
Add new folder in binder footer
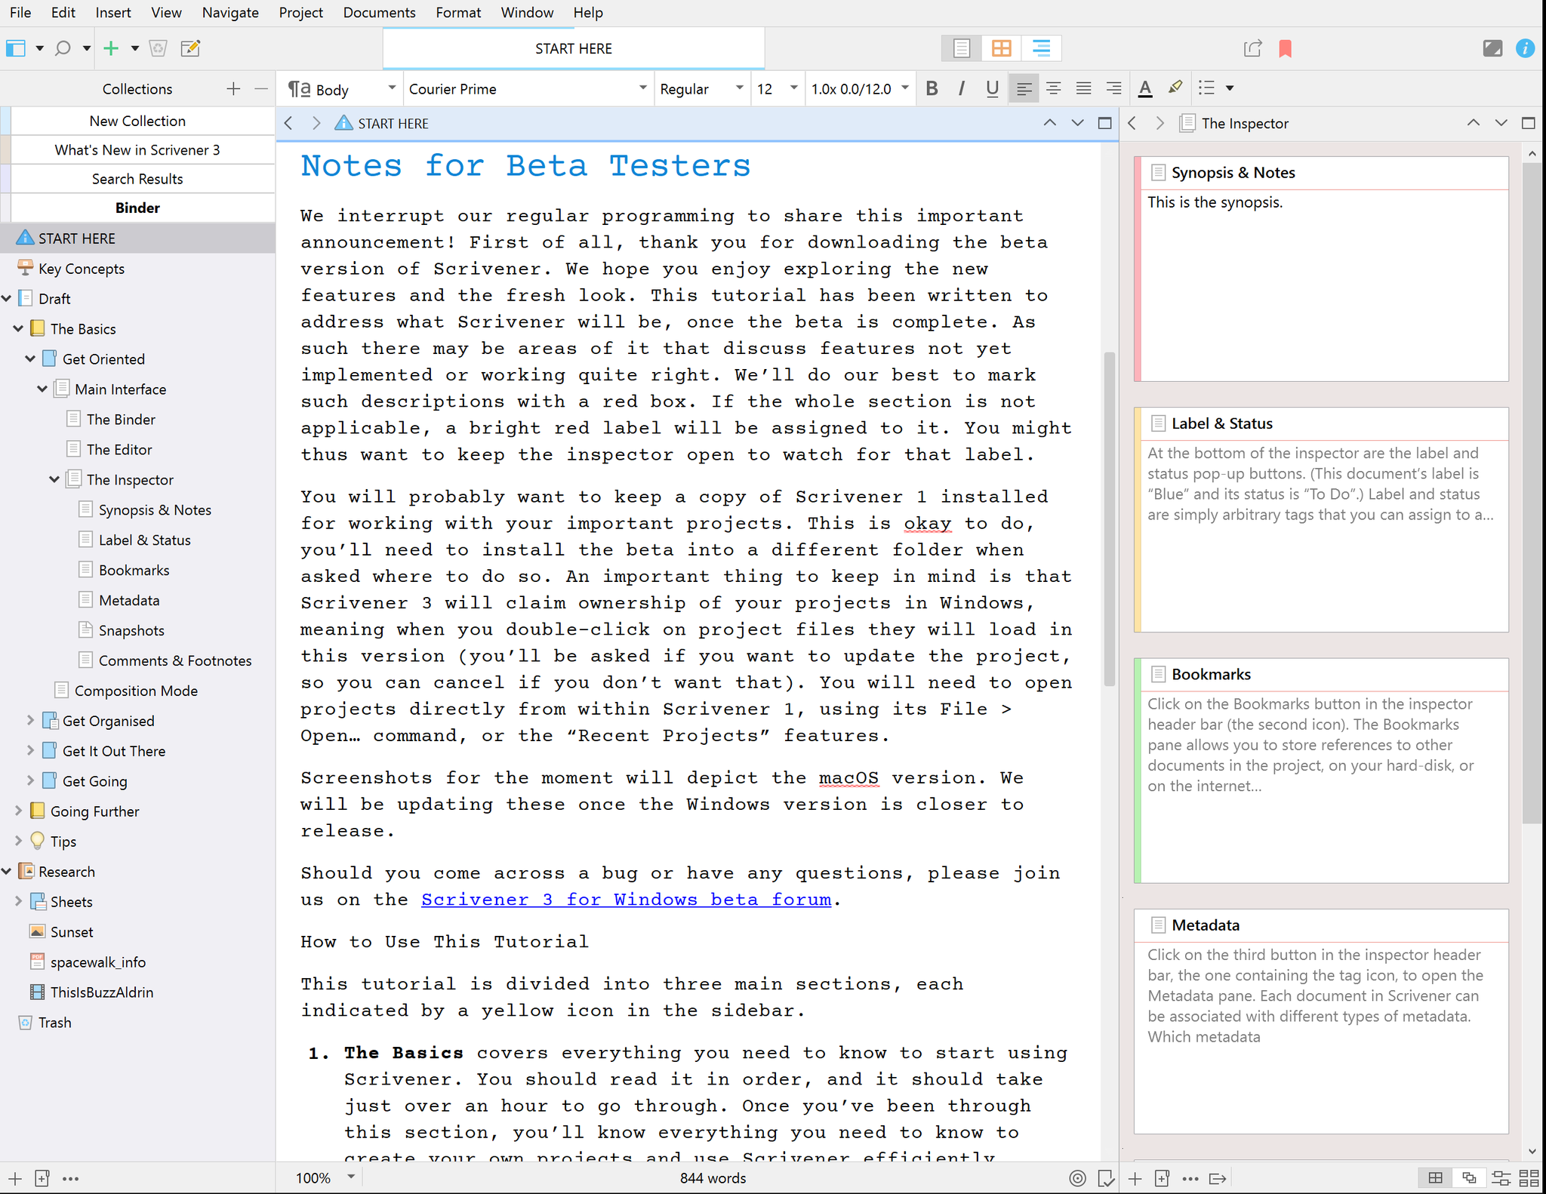tap(42, 1178)
